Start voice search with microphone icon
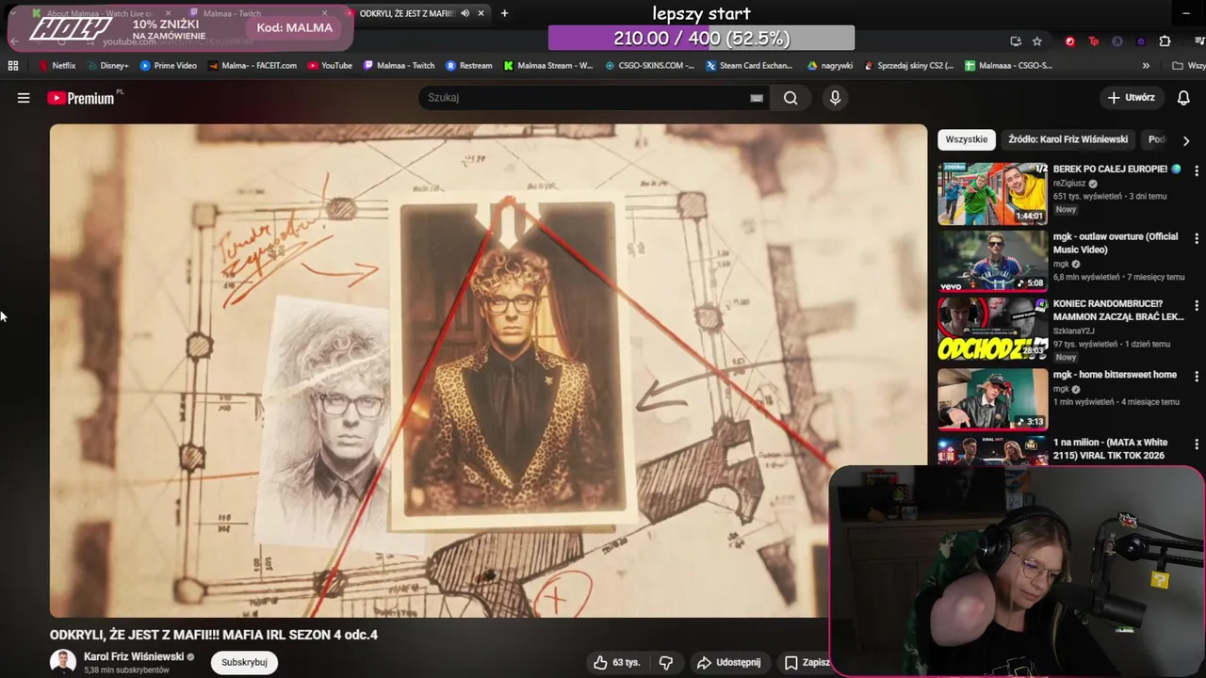Screen dimensions: 1206x678 (835, 98)
